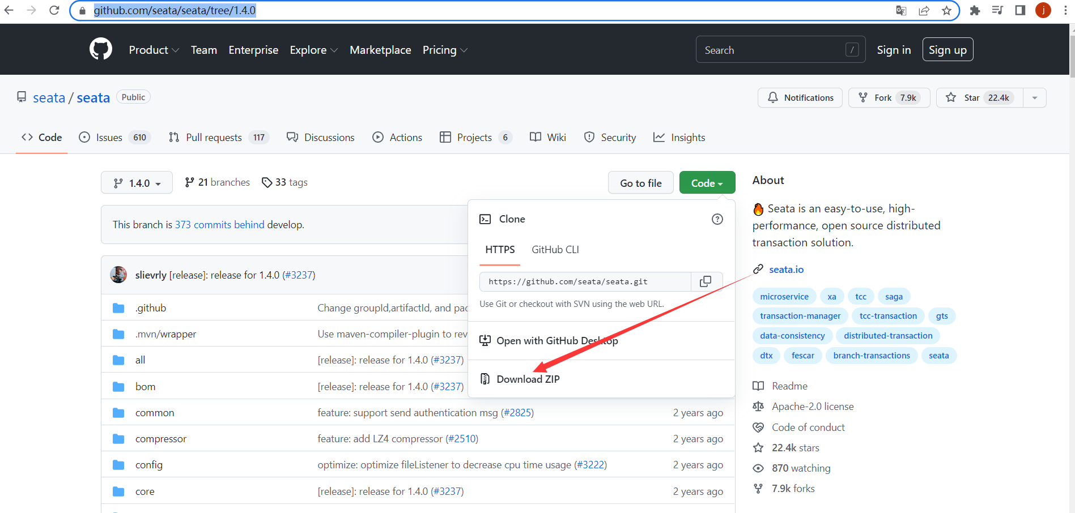Image resolution: width=1075 pixels, height=513 pixels.
Task: Switch to the Projects tab
Action: click(x=475, y=137)
